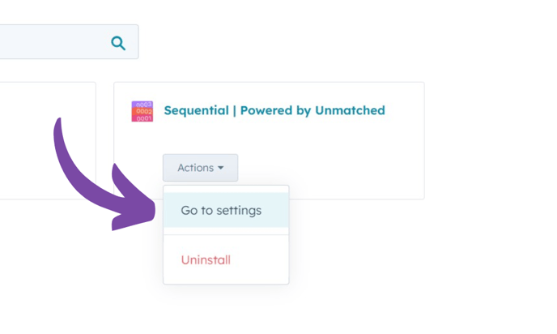Viewport: 557px width, 334px height.
Task: Click the purple 0003 strip of the logo
Action: (142, 105)
